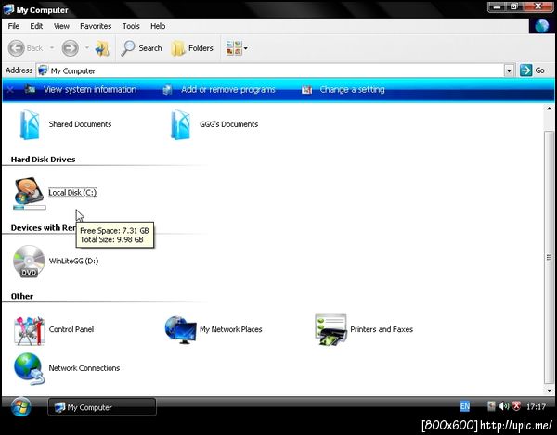Go back with the Back arrow icon

pos(17,48)
